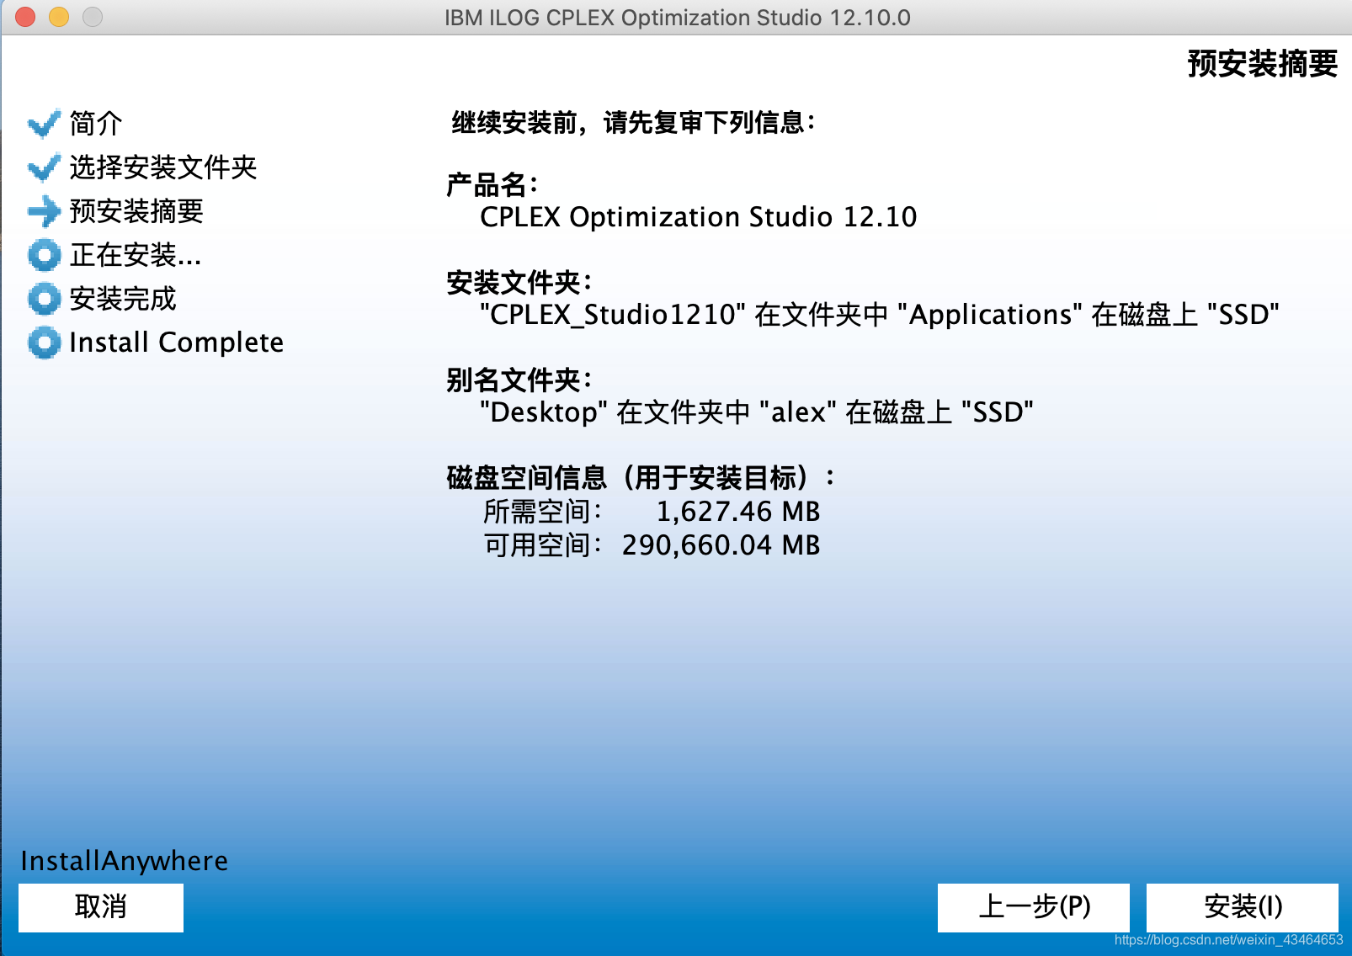Select the 安装完成 step label
The width and height of the screenshot is (1352, 956).
click(x=123, y=299)
